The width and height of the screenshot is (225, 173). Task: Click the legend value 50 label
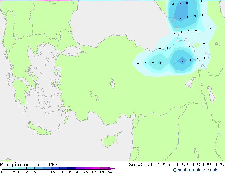coord(110,172)
